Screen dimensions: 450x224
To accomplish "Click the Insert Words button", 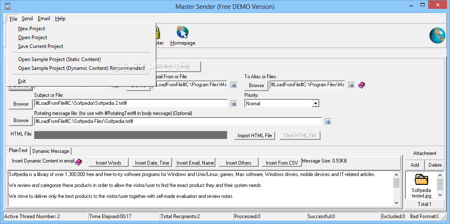I will 109,163.
